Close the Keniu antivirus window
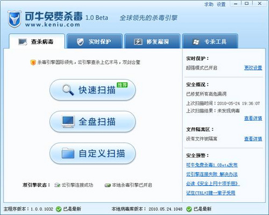Screen dimensions: 269x215 tap(260, 3)
